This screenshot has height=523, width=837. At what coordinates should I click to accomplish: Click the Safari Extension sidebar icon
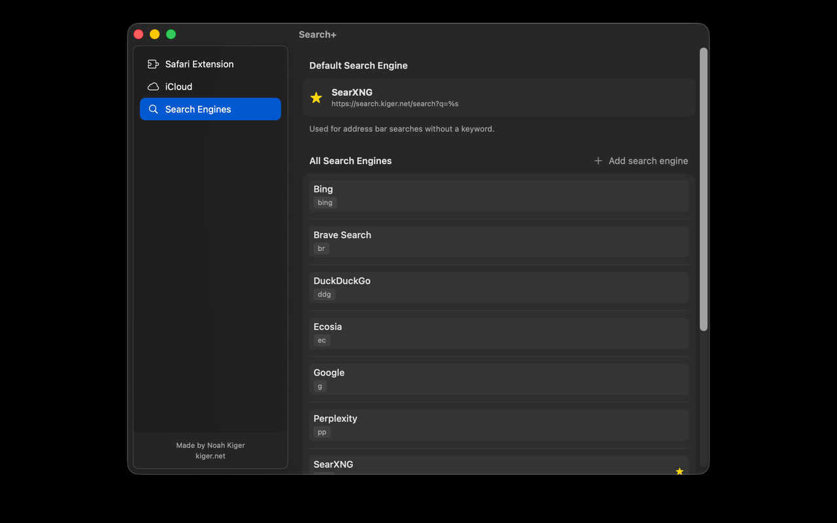point(153,64)
